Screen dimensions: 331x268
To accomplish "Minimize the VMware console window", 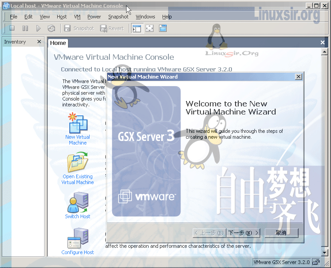I will tap(309, 5).
